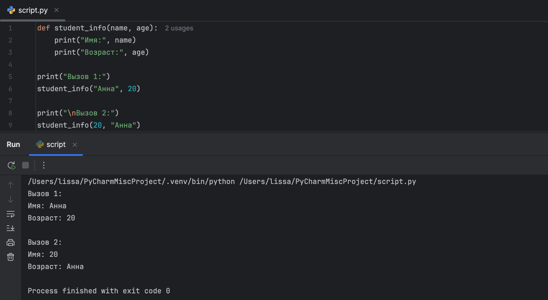
Task: Click the Rerun script icon
Action: pos(12,165)
